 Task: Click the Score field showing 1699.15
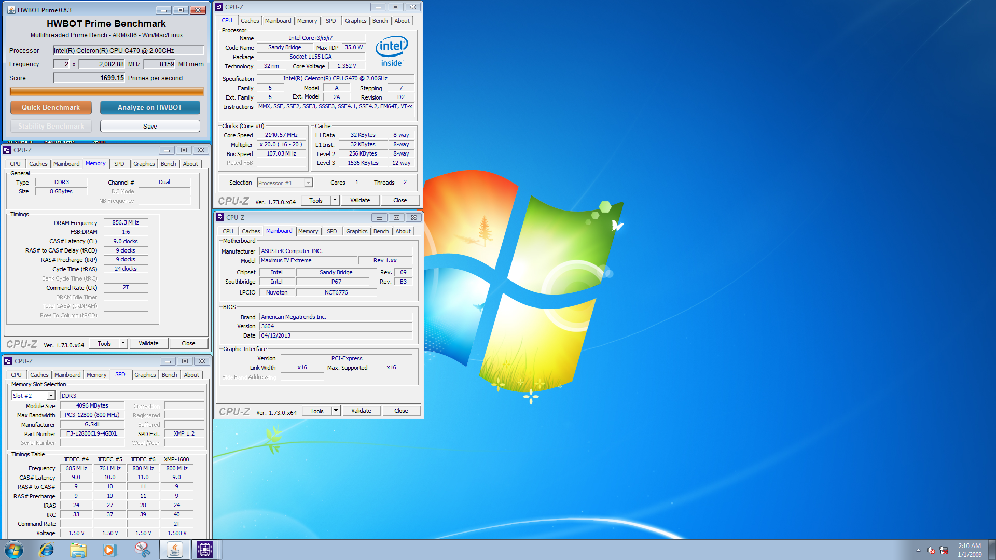click(x=89, y=78)
